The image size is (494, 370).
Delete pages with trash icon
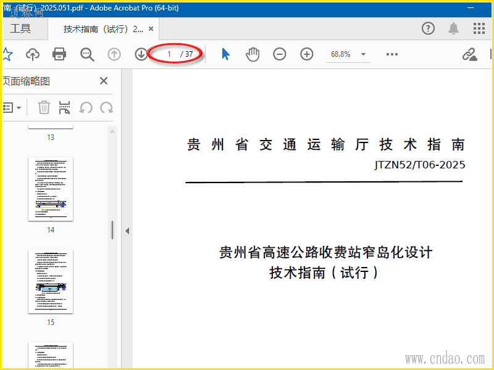point(44,107)
